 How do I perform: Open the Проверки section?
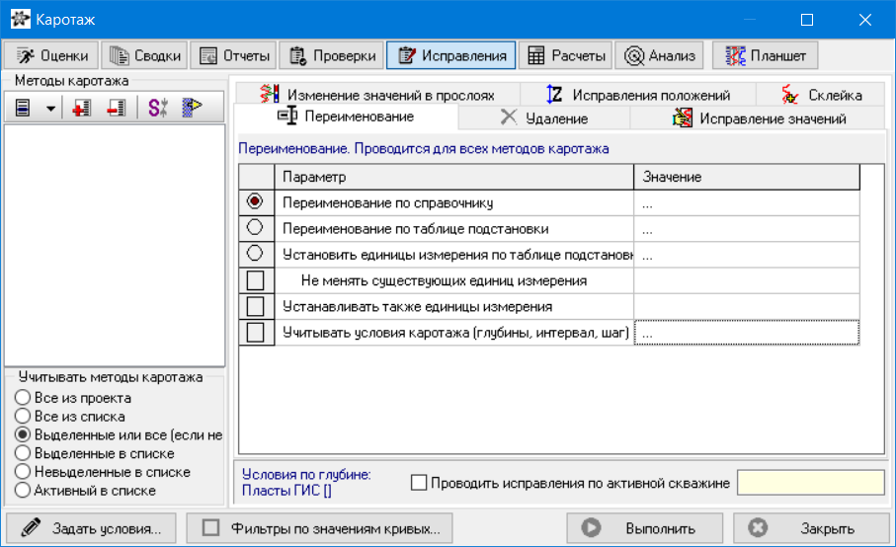click(332, 55)
